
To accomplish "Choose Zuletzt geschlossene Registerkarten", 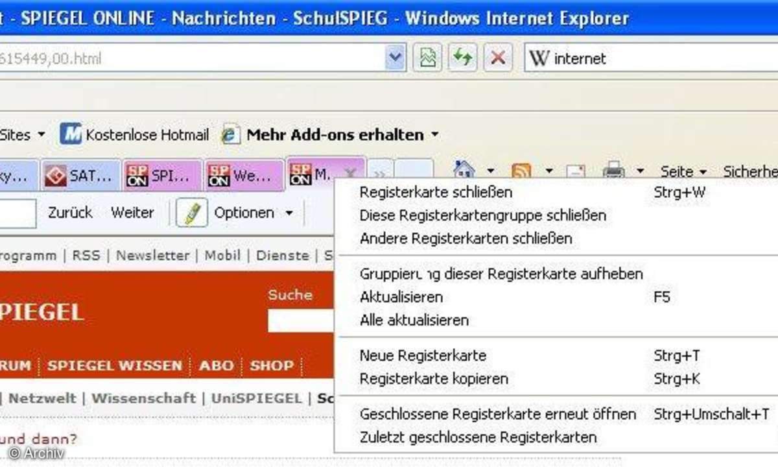I will (x=556, y=437).
